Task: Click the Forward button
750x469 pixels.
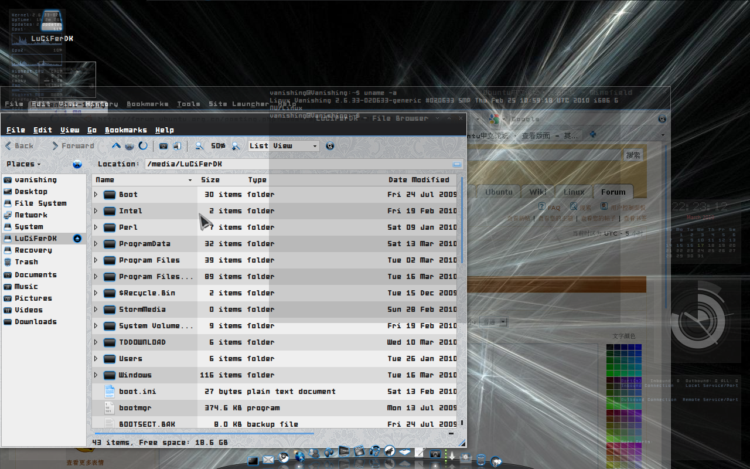Action: coord(73,146)
